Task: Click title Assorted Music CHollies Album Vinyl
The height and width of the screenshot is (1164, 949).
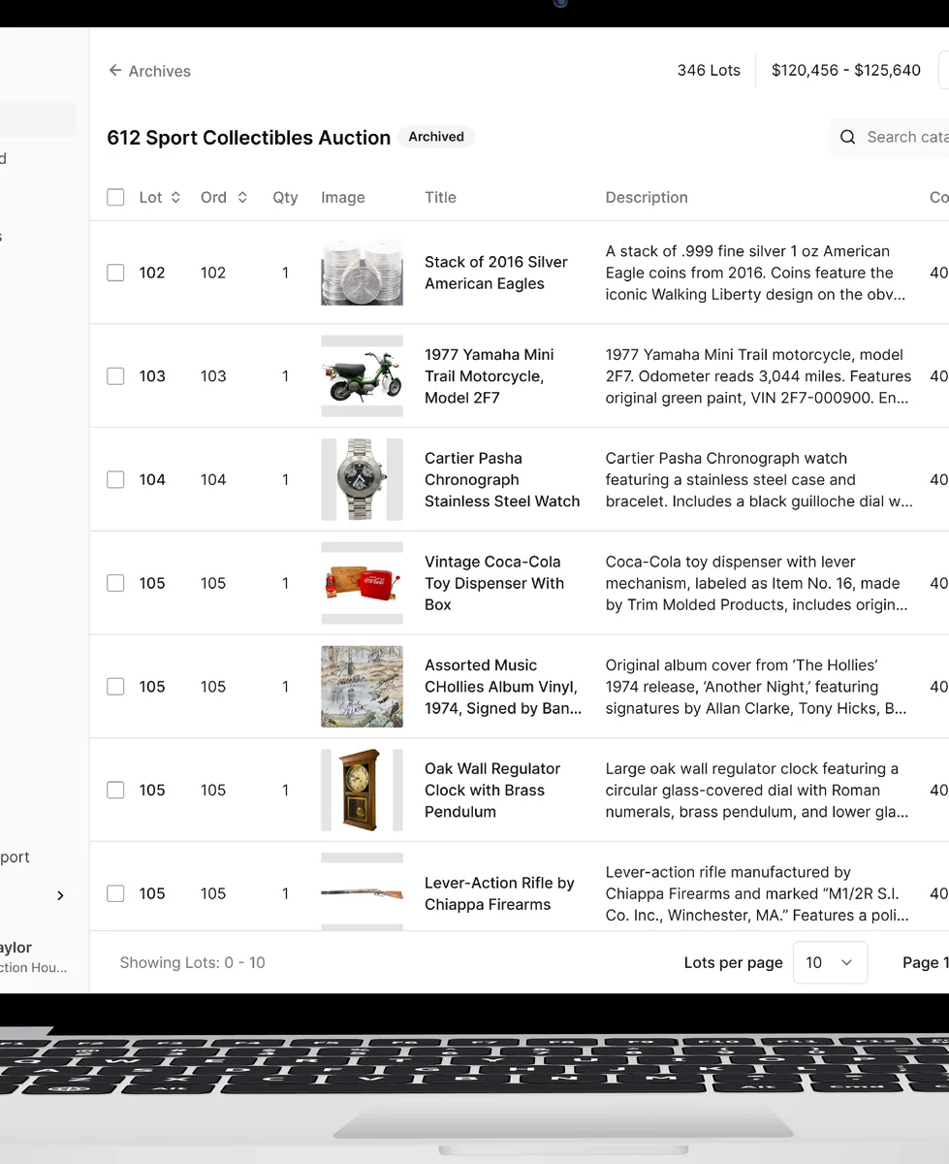Action: click(x=503, y=687)
